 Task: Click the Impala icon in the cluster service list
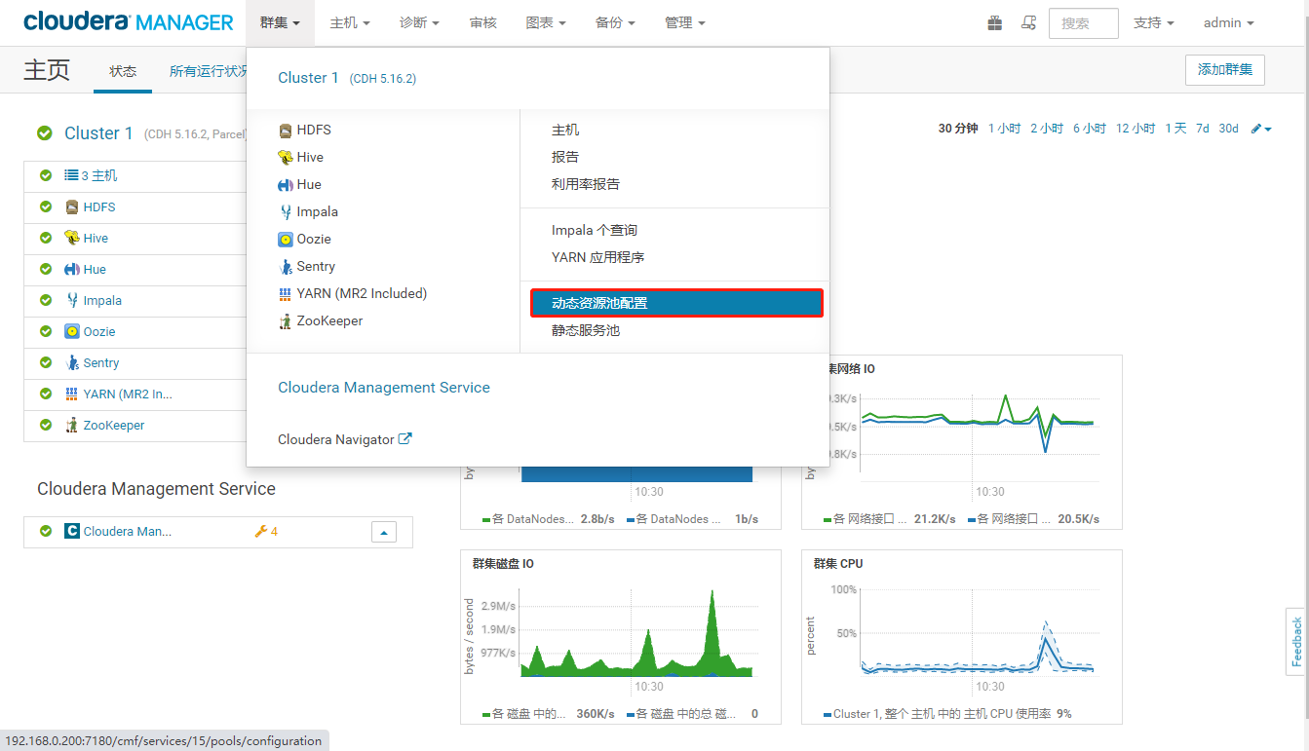[x=72, y=301]
